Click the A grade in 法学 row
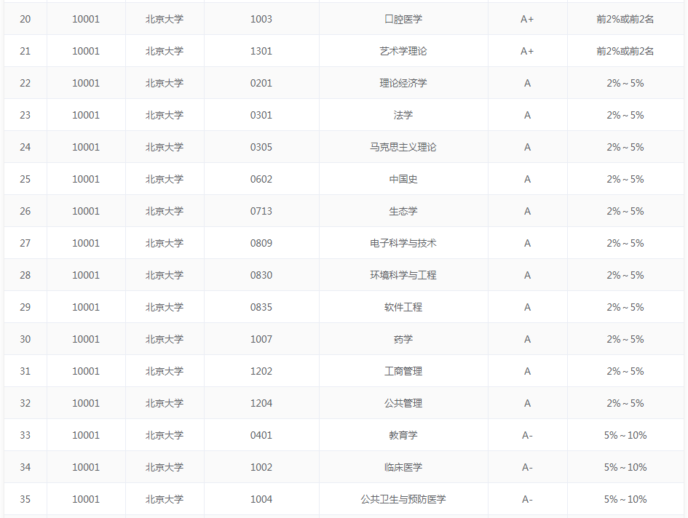This screenshot has width=688, height=518. click(527, 116)
